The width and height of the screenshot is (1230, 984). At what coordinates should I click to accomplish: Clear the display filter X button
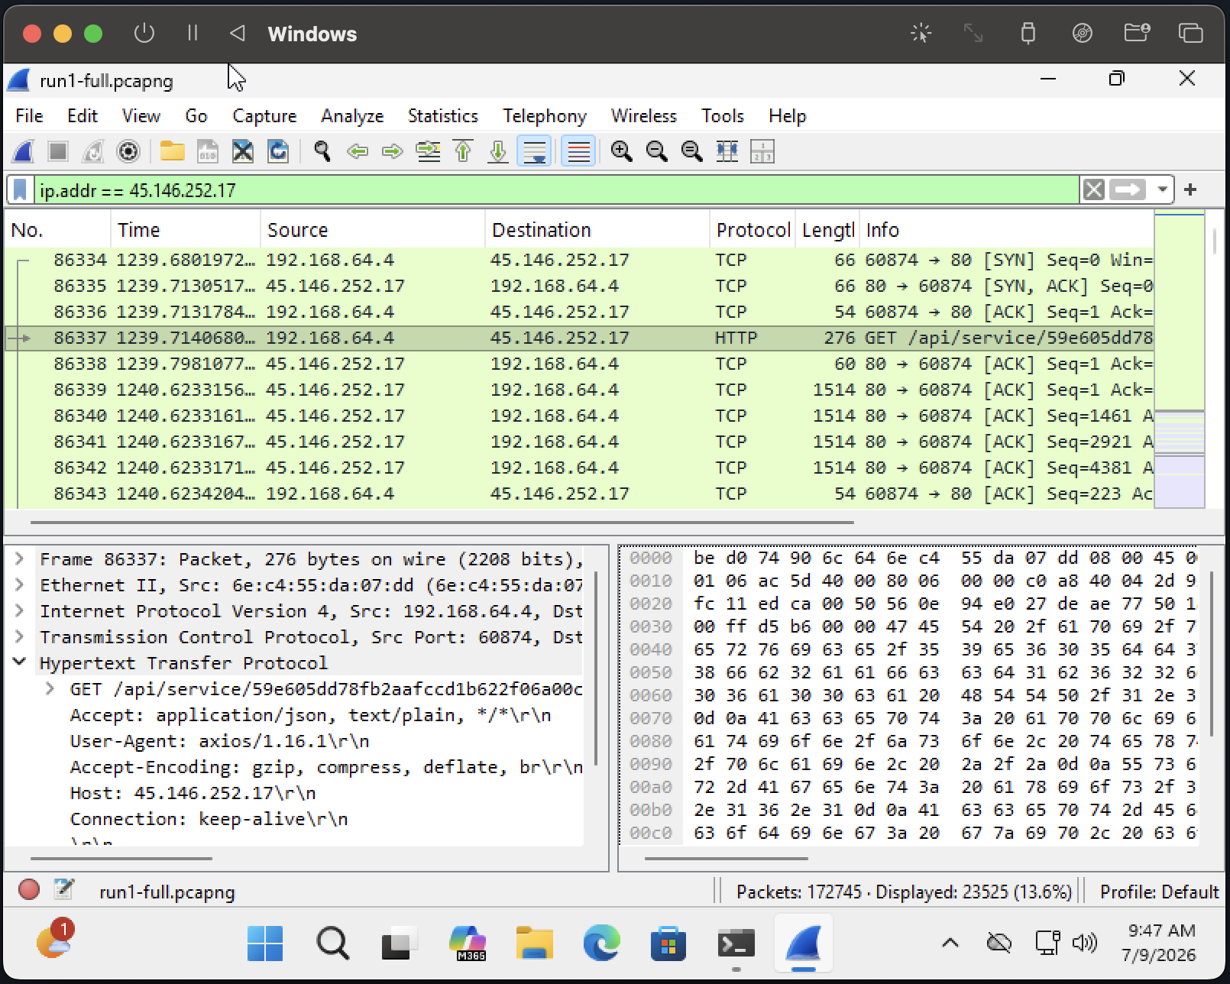point(1094,189)
